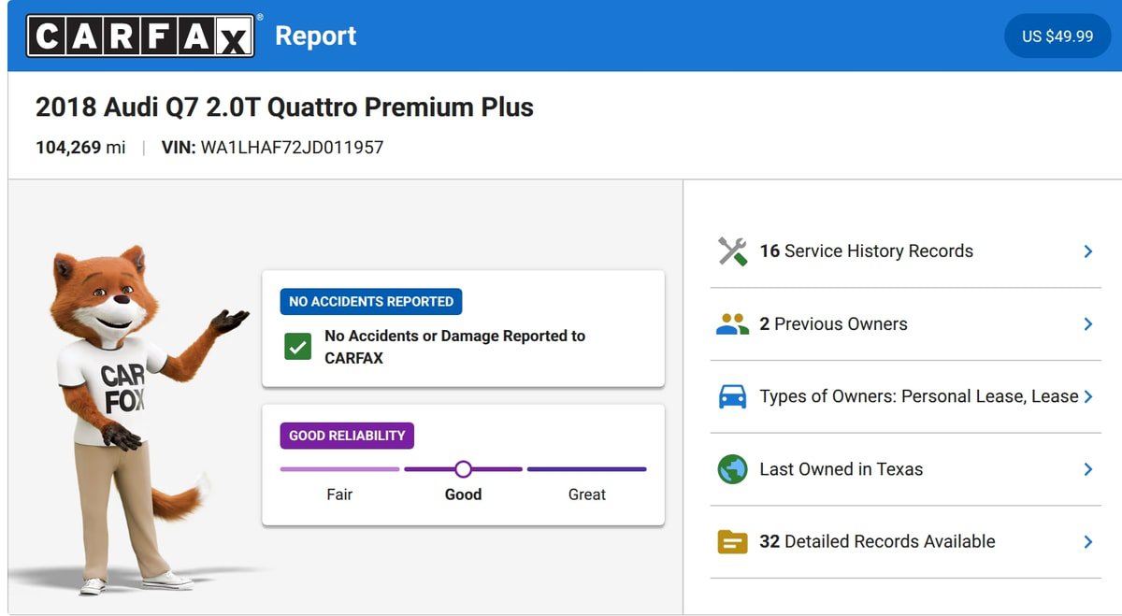Click the US $49.99 price button
This screenshot has width=1122, height=616.
(x=1057, y=36)
